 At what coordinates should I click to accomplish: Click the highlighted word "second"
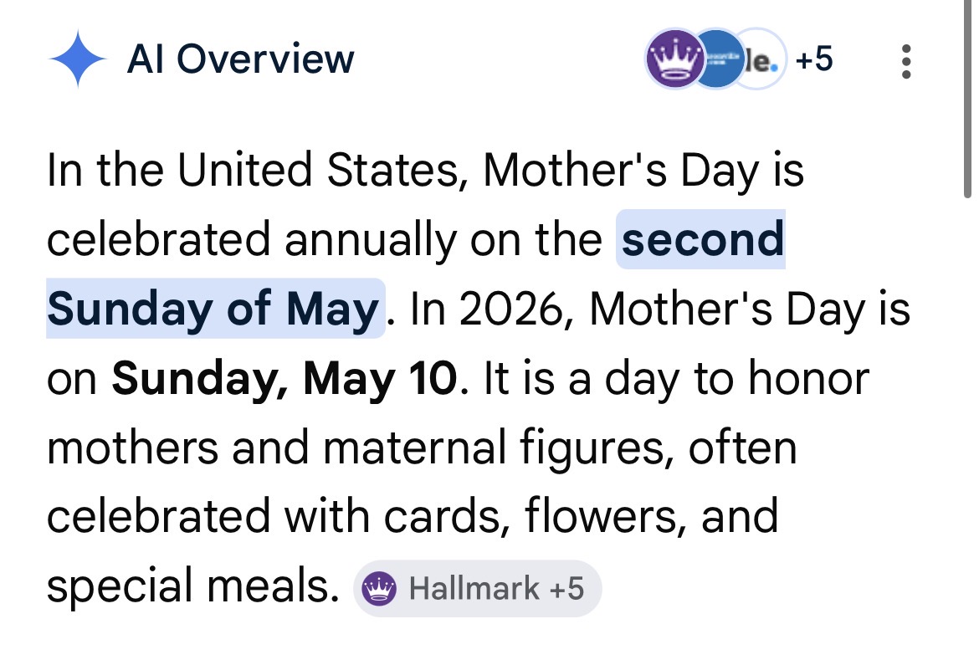point(703,239)
